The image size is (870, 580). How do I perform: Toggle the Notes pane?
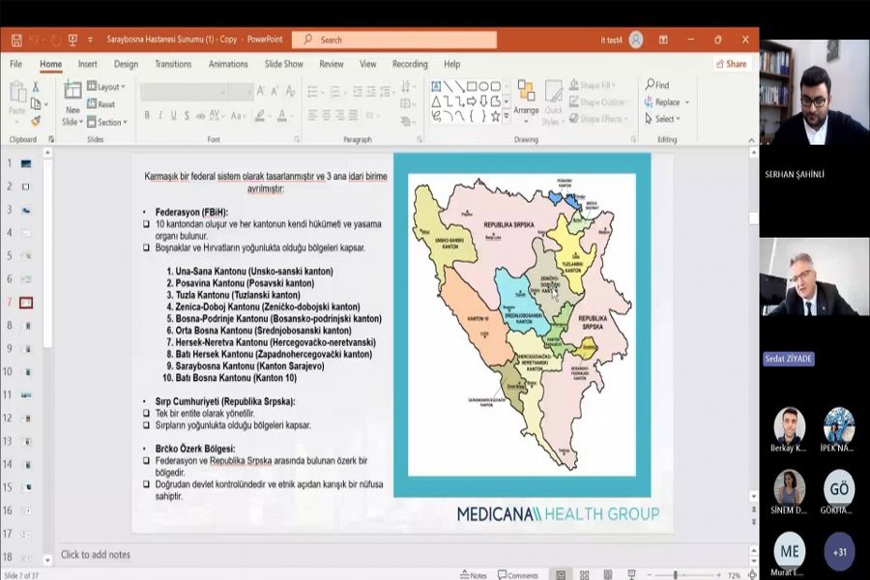[474, 575]
